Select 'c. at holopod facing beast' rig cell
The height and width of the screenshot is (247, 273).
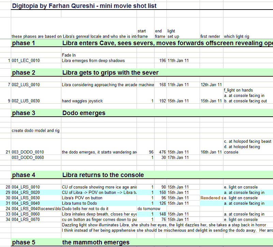tap(248, 141)
